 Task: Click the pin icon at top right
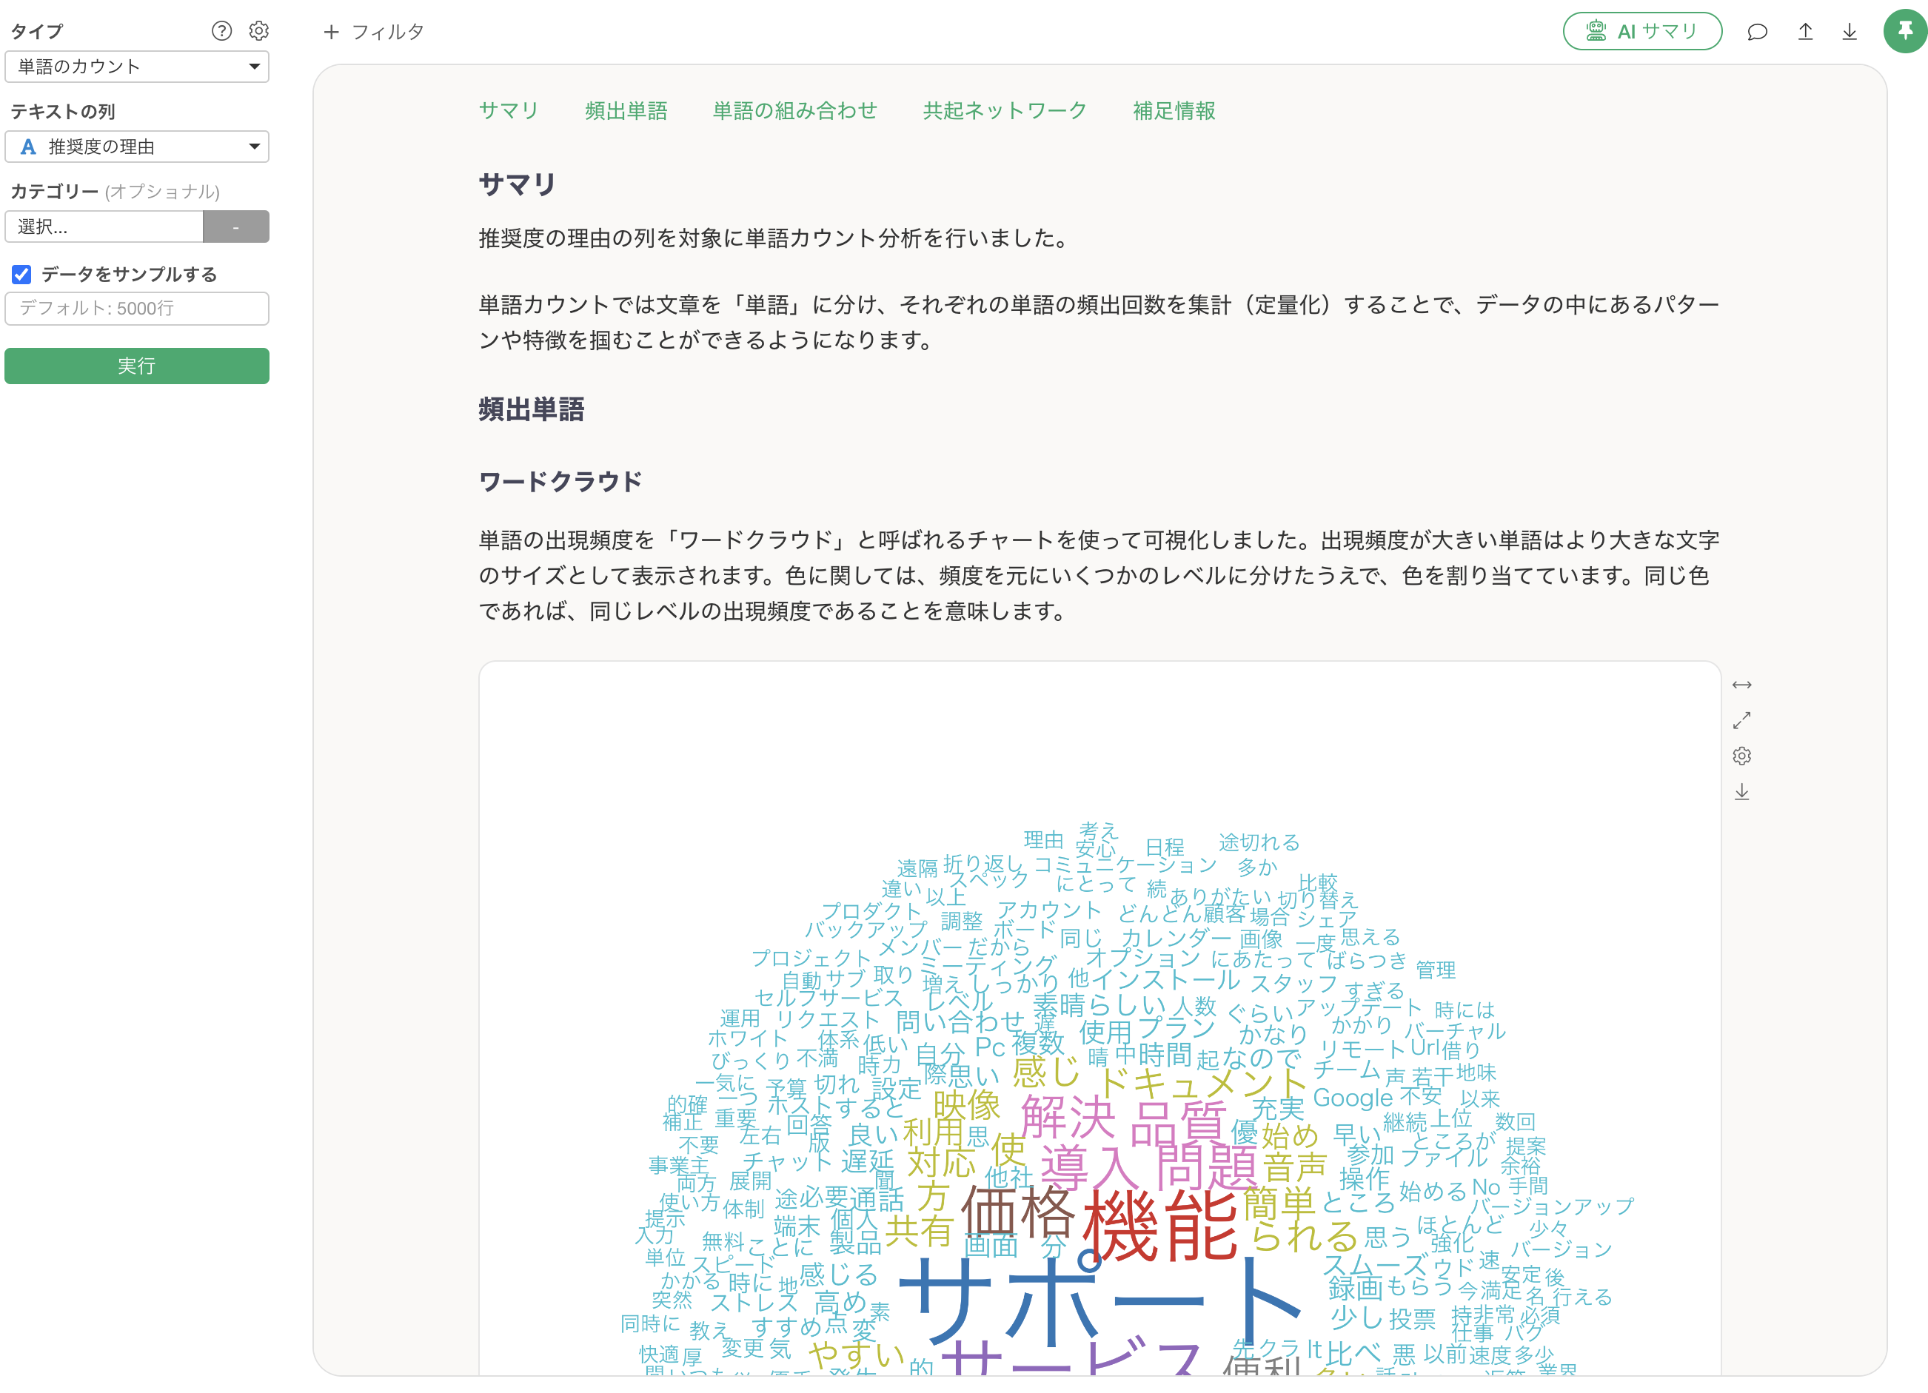click(x=1904, y=31)
